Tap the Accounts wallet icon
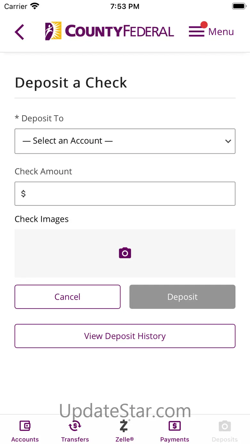Image resolution: width=250 pixels, height=444 pixels. point(25,426)
